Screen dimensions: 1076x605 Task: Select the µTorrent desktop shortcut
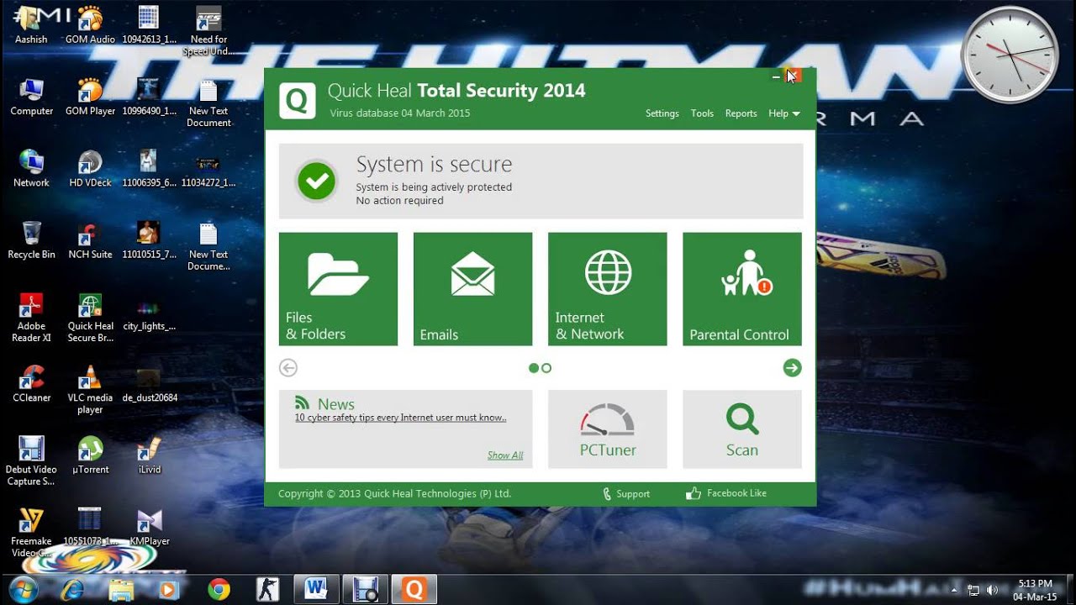(x=90, y=455)
